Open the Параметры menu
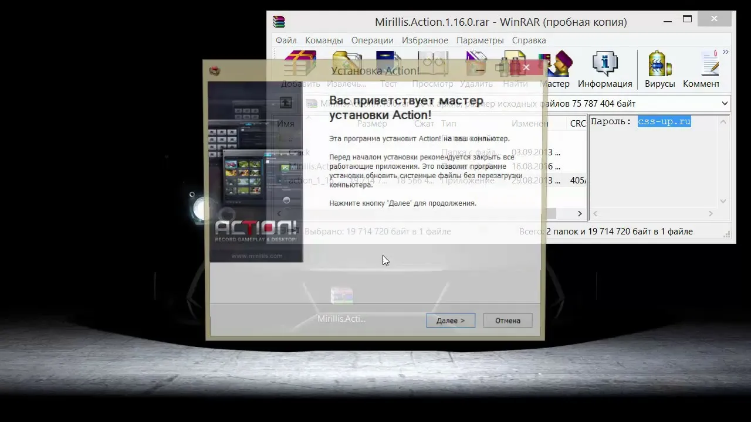Screen dimensions: 751x422 479,40
